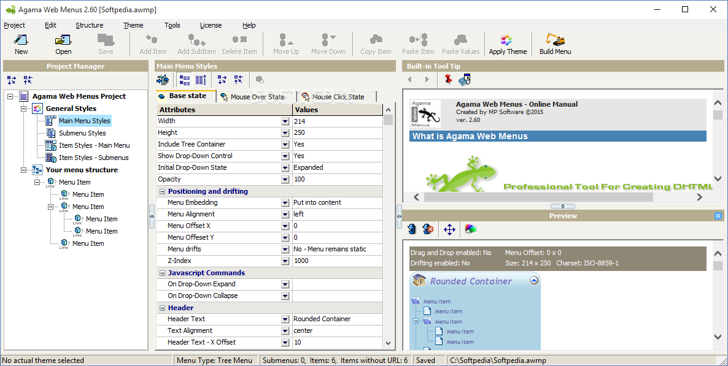Switch properties to alphabetical A-Z view
The image size is (728, 366).
tap(201, 80)
